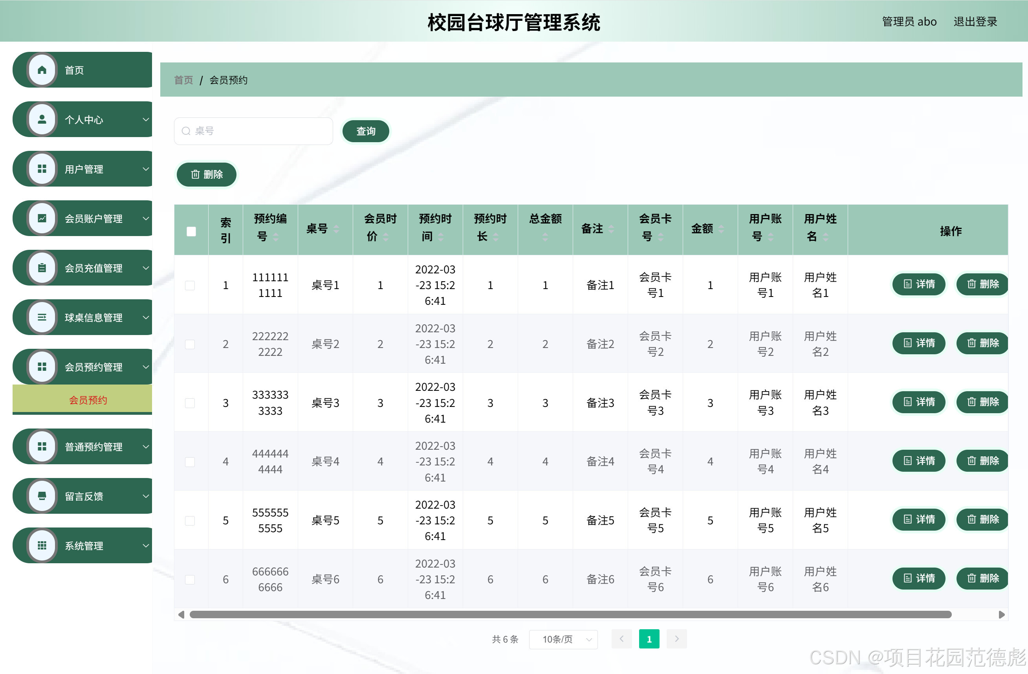
Task: Click the list icon for 球桌信息管理
Action: click(42, 317)
